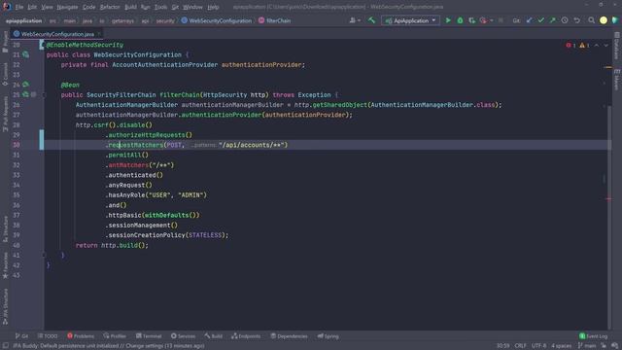Close the WebSecurityConfiguration.java tab

click(99, 34)
